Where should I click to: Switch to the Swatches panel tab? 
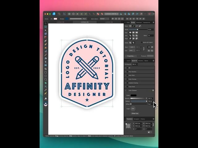pyautogui.click(x=139, y=23)
